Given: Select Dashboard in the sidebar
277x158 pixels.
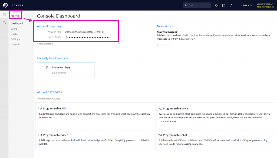Looking at the screenshot, I should click(x=17, y=23).
